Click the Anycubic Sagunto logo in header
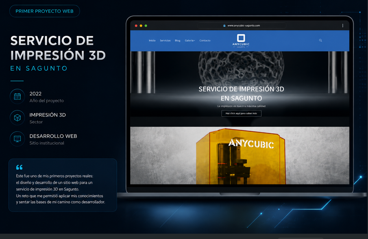The height and width of the screenshot is (239, 368). [x=241, y=41]
